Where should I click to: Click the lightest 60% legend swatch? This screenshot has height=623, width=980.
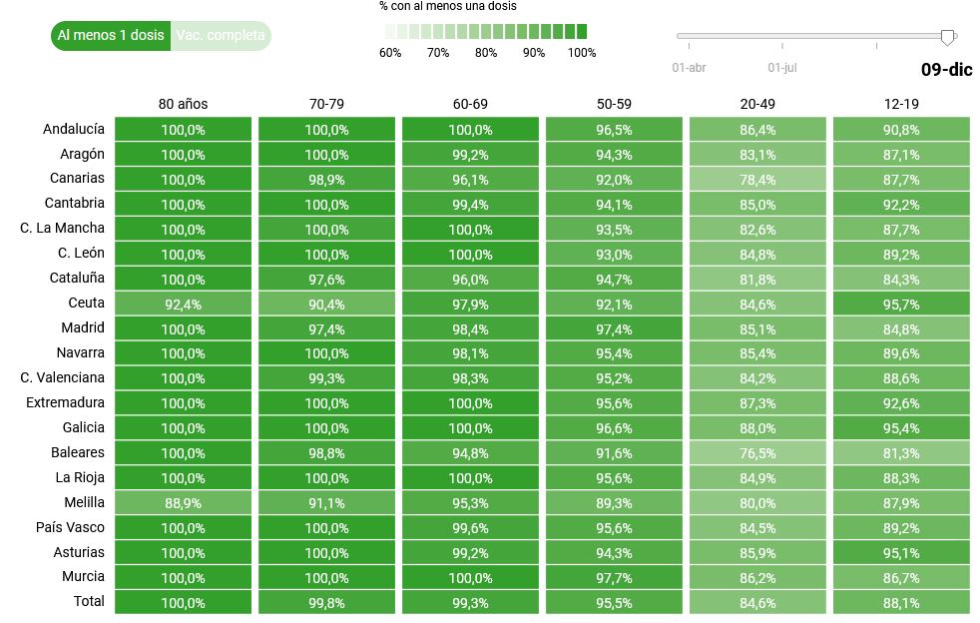click(x=389, y=31)
